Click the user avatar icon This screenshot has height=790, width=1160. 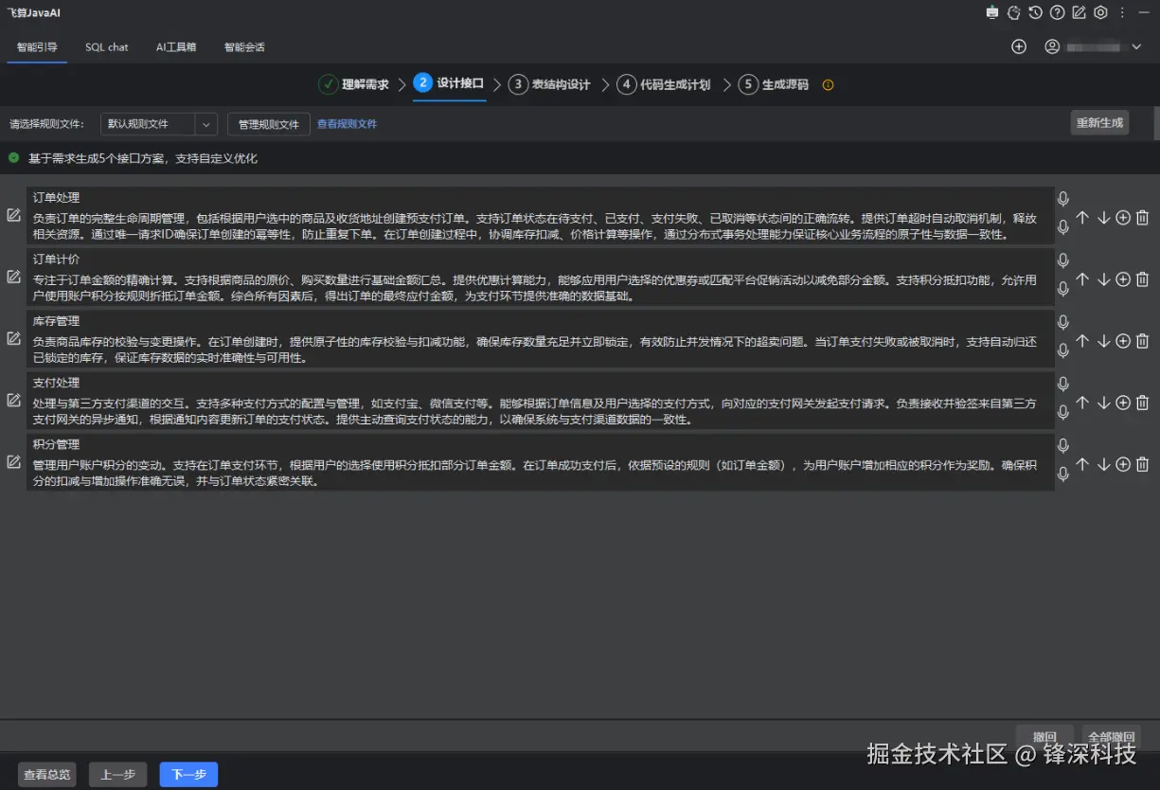click(x=1052, y=46)
